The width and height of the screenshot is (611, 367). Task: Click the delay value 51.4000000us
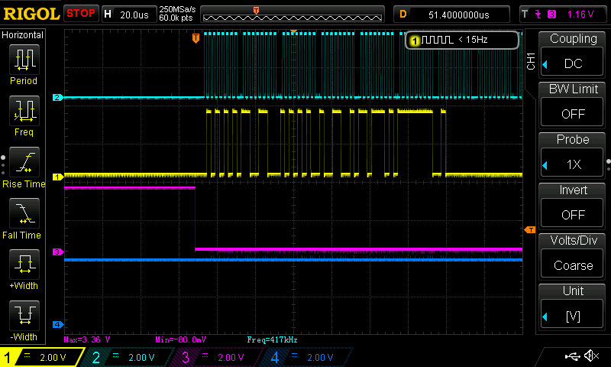[459, 15]
